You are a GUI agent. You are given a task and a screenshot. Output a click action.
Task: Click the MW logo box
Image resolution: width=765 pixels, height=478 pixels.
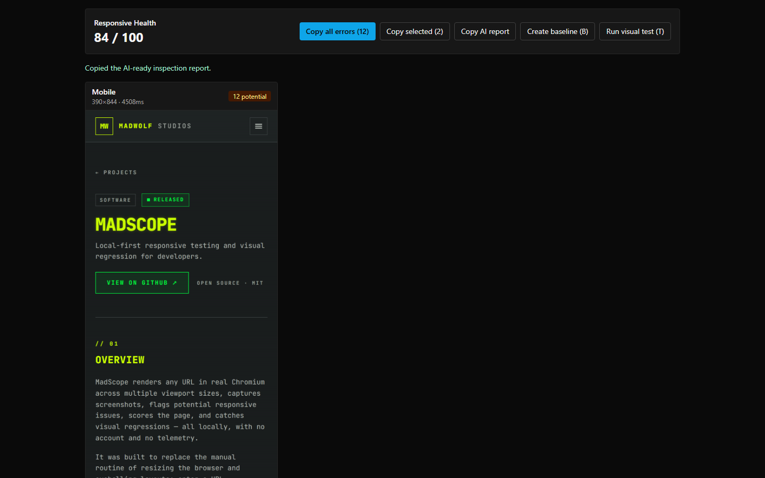coord(104,126)
